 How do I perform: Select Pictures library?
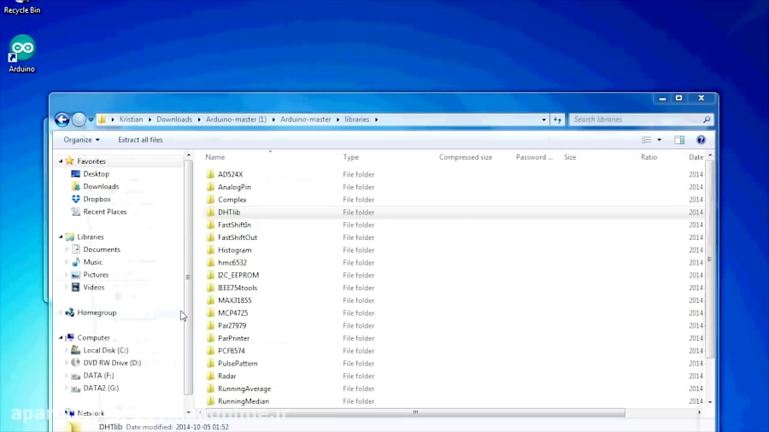[96, 275]
